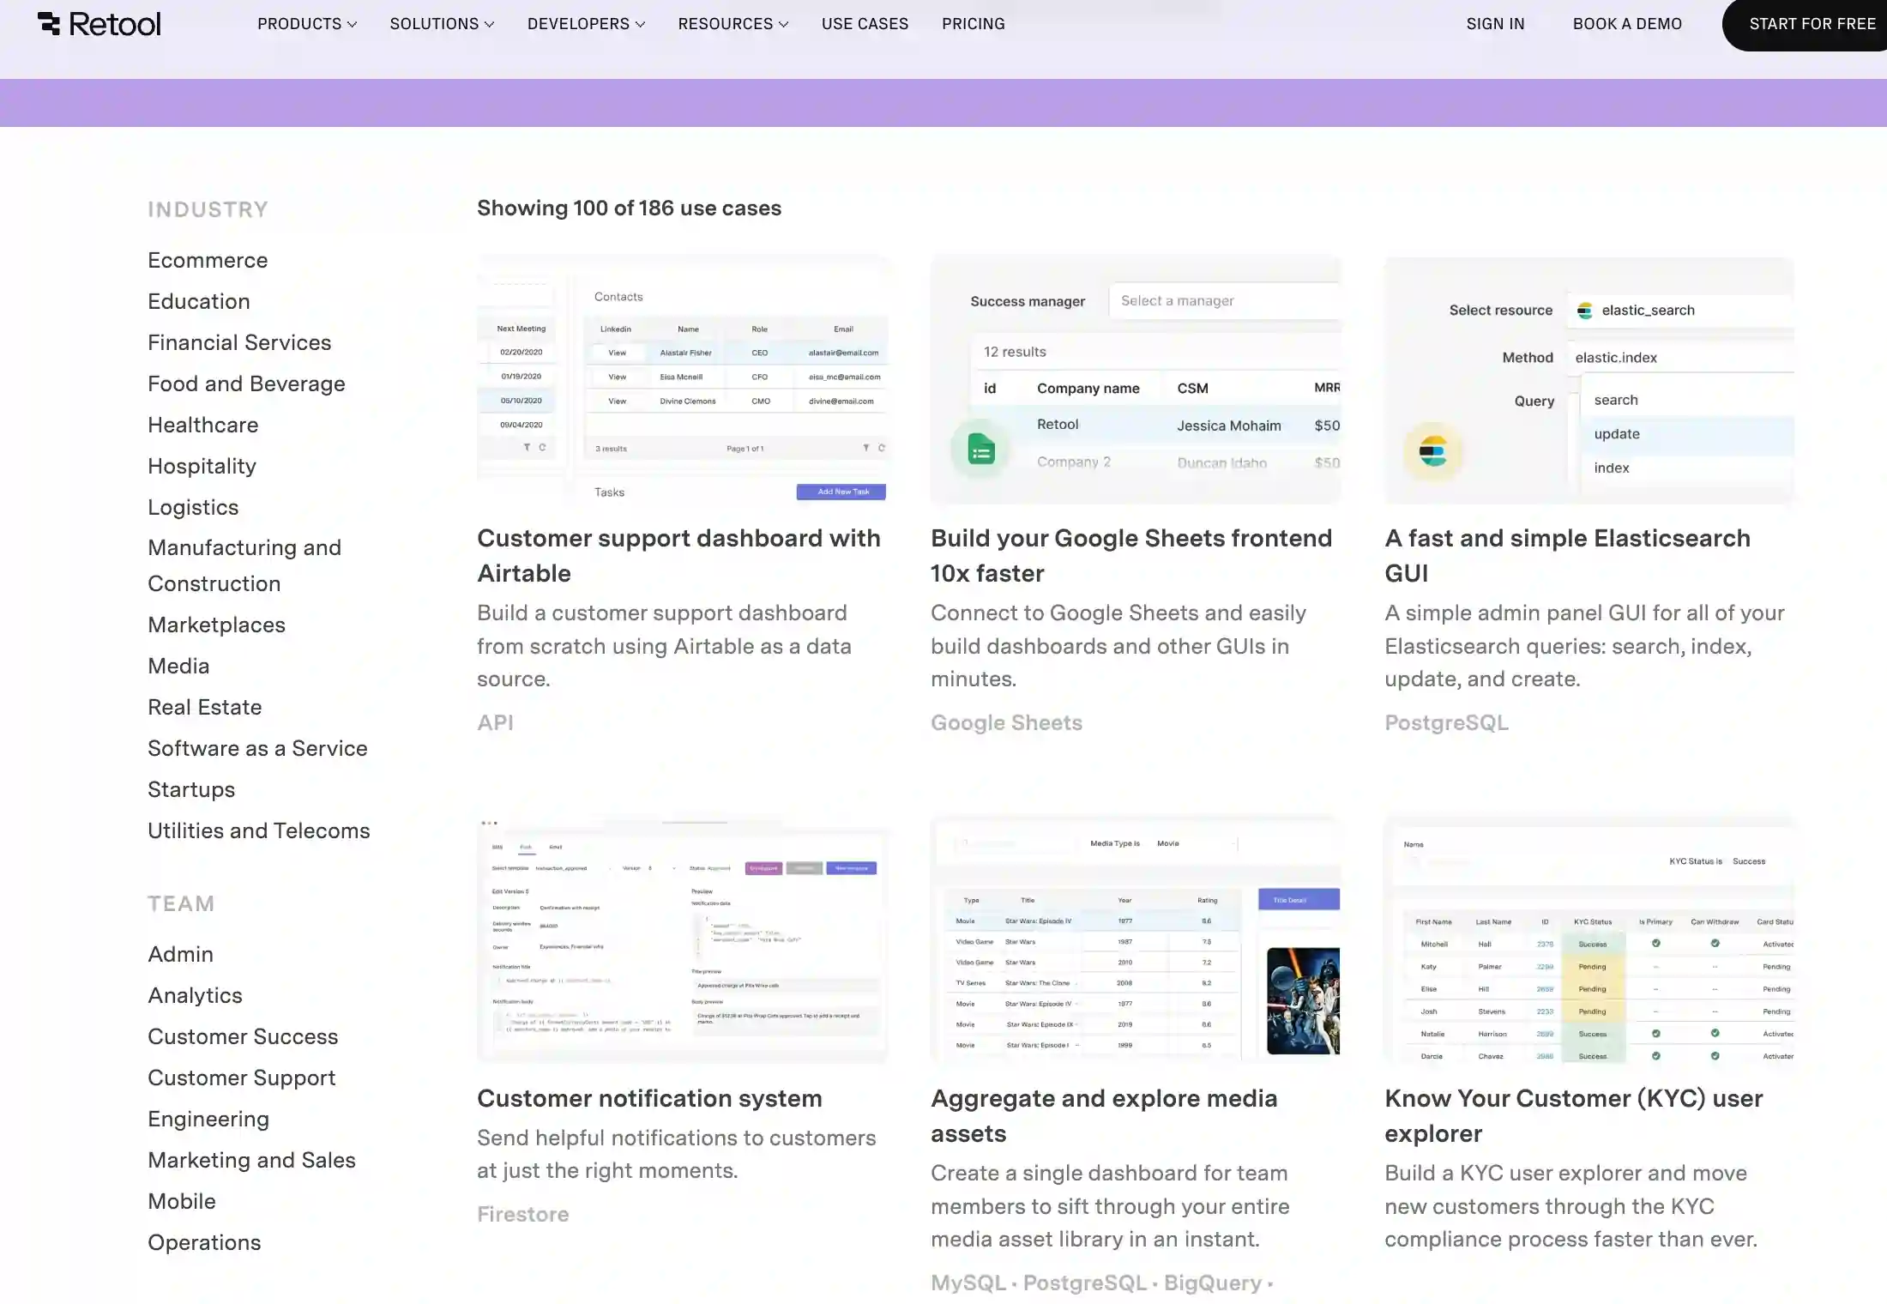Choose the Real Estate filter
Viewport: 1887px width, 1304px height.
[205, 707]
